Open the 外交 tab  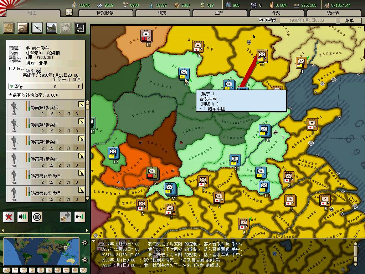point(276,13)
